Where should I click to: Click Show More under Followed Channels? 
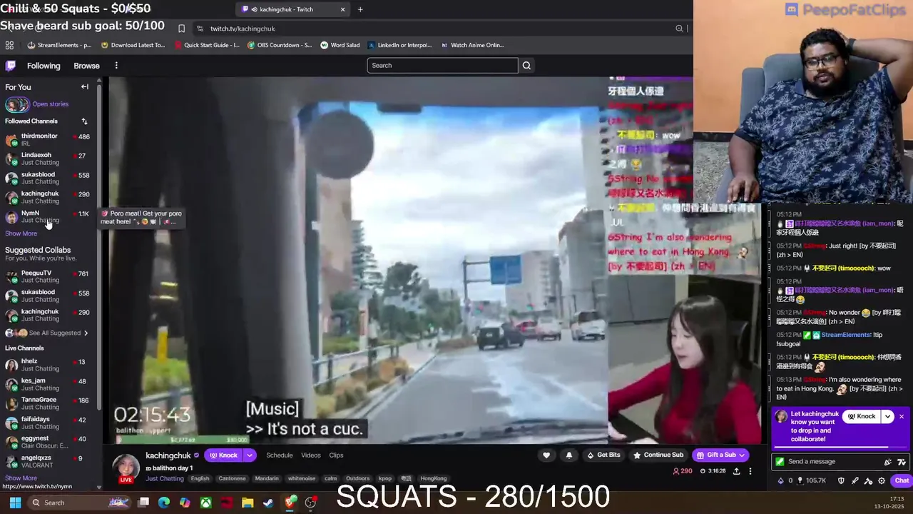[x=21, y=233]
